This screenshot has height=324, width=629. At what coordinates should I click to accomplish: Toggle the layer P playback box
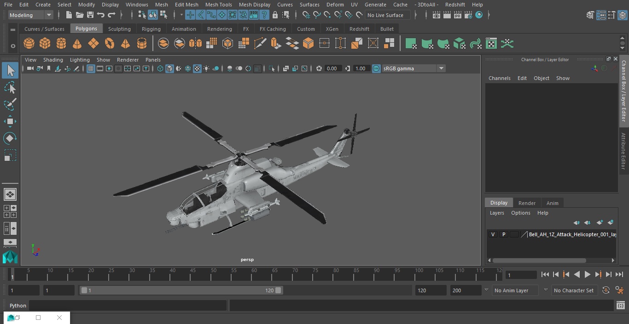click(504, 234)
